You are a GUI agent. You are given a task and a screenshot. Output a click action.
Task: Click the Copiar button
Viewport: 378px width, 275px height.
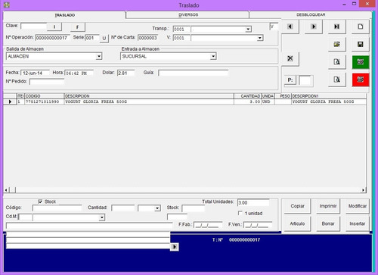[x=297, y=206]
